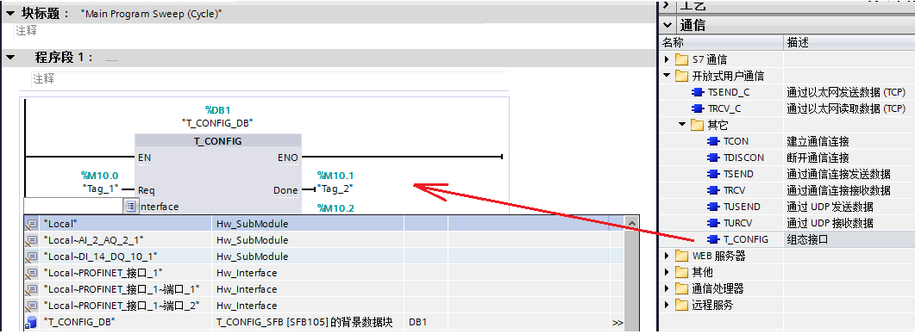The height and width of the screenshot is (334, 915).
Task: Open the operand selection list button beside Interface
Action: 131,207
